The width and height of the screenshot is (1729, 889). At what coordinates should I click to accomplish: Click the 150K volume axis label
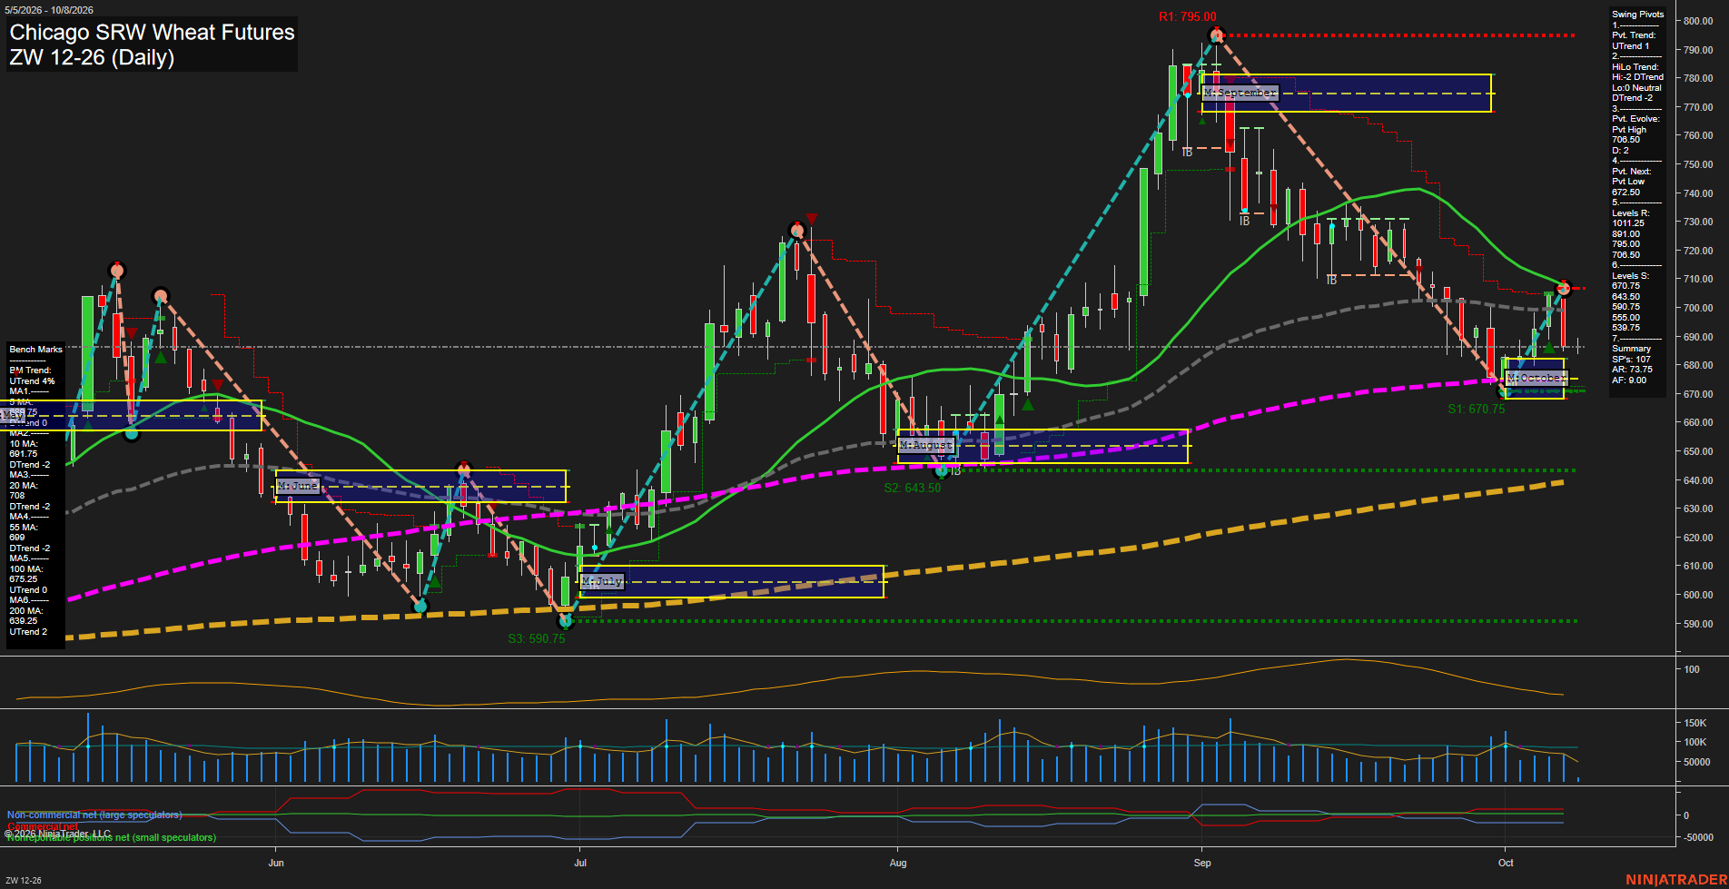point(1695,724)
